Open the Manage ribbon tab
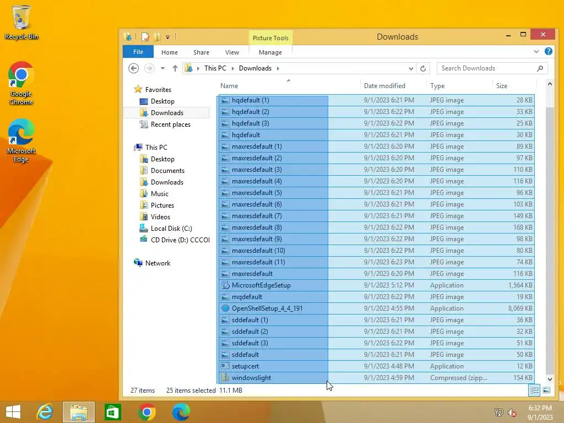 click(x=270, y=52)
